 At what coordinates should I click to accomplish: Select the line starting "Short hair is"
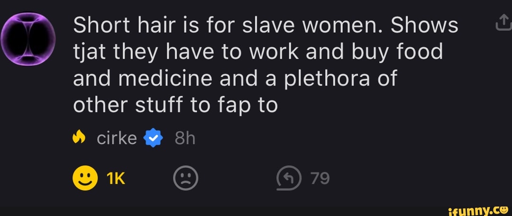[266, 26]
